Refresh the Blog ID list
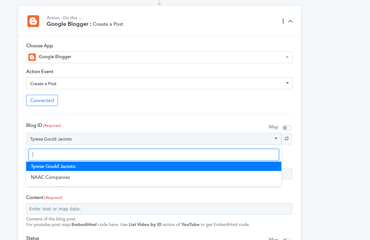Screen dimensions: 370x240 (287, 139)
